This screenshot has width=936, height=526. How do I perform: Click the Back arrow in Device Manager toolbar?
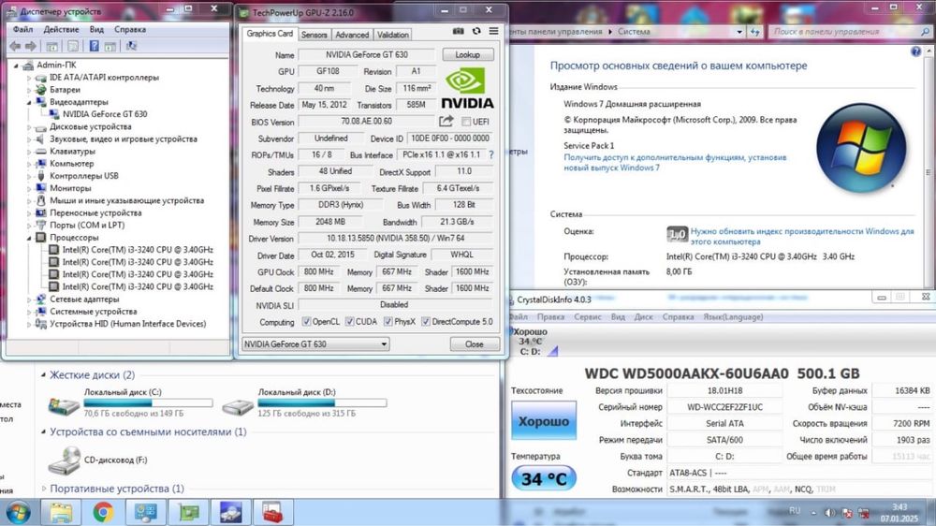click(15, 46)
